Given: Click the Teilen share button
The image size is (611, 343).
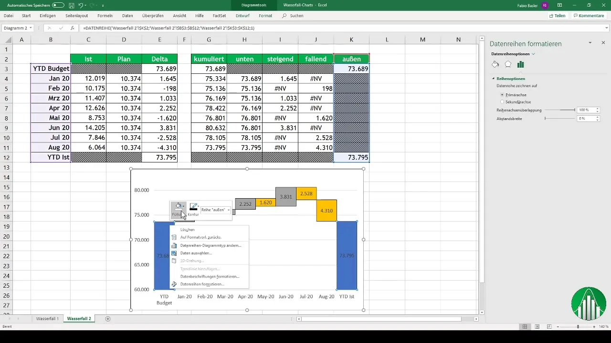Looking at the screenshot, I should pos(557,16).
